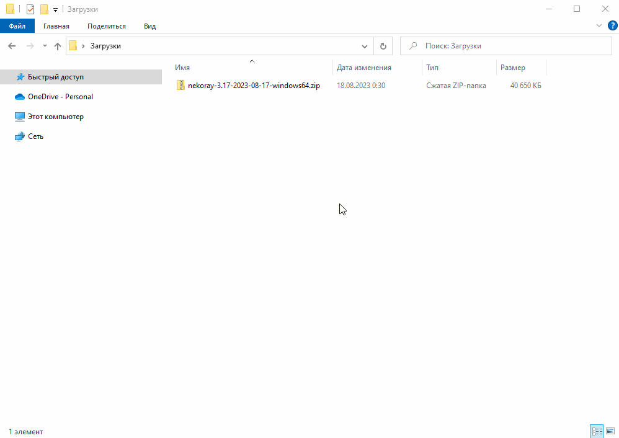Click the date 18.08.2023 0:30
The height and width of the screenshot is (438, 619).
361,86
